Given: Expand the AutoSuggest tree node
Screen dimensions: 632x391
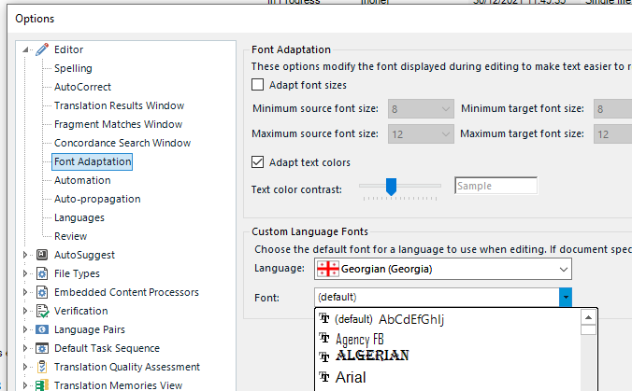Looking at the screenshot, I should pyautogui.click(x=25, y=255).
